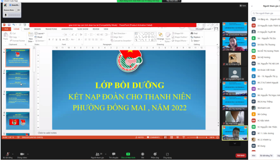Adjust PowerPoint zoom slider handle

(197, 137)
